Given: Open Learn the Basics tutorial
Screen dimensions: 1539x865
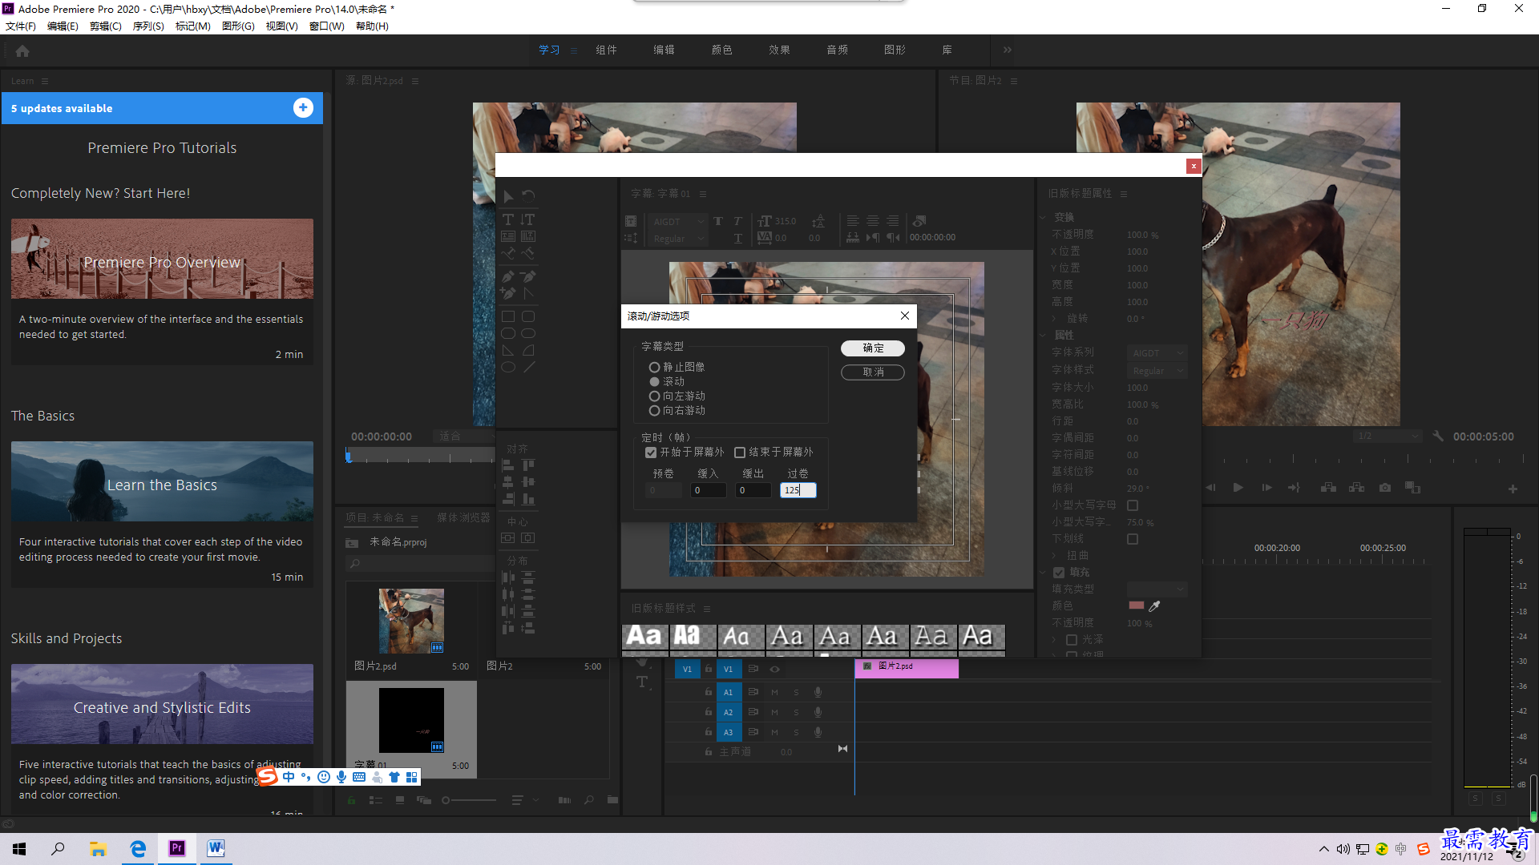Looking at the screenshot, I should pos(162,482).
